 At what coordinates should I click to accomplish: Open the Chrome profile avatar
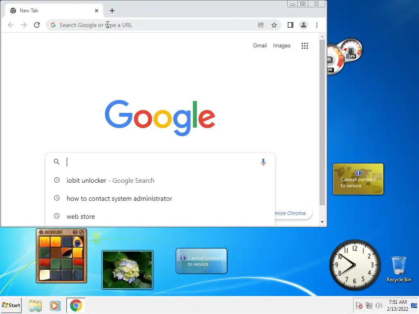pyautogui.click(x=304, y=25)
